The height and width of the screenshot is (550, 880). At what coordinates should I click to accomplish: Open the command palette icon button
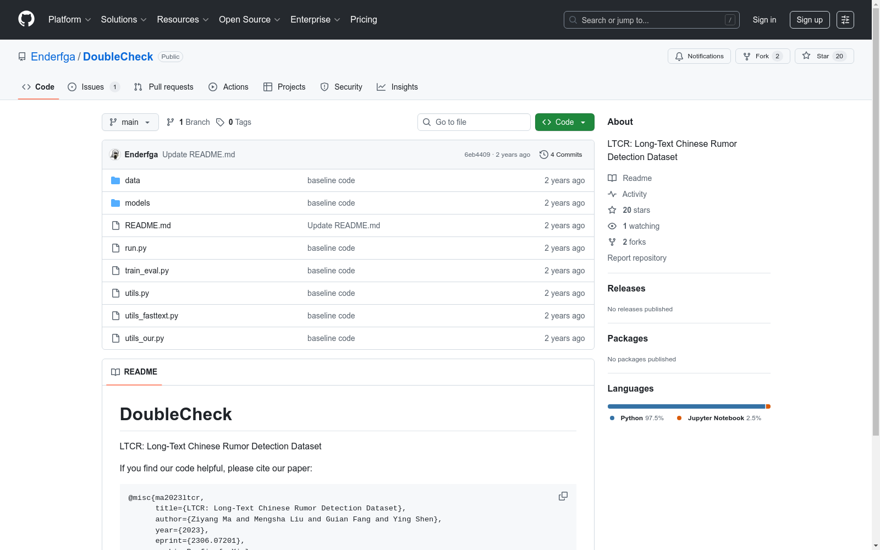click(x=845, y=20)
